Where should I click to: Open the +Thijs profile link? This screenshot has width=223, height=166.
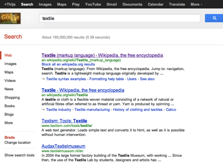(x=10, y=4)
